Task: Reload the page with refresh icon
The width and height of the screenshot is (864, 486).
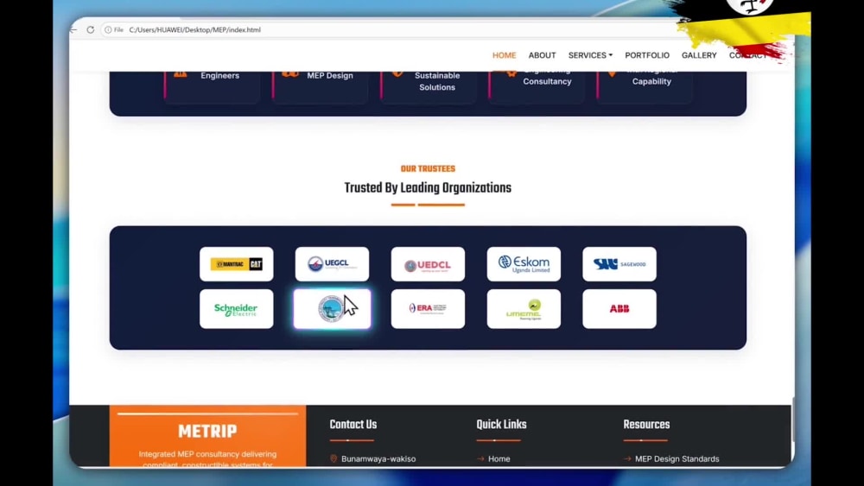Action: pyautogui.click(x=91, y=29)
